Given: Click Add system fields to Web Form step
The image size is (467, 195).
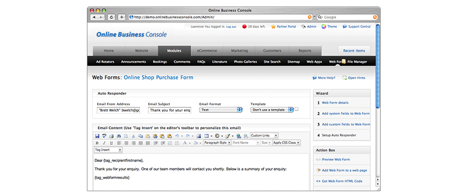Looking at the screenshot, I should point(346,114).
